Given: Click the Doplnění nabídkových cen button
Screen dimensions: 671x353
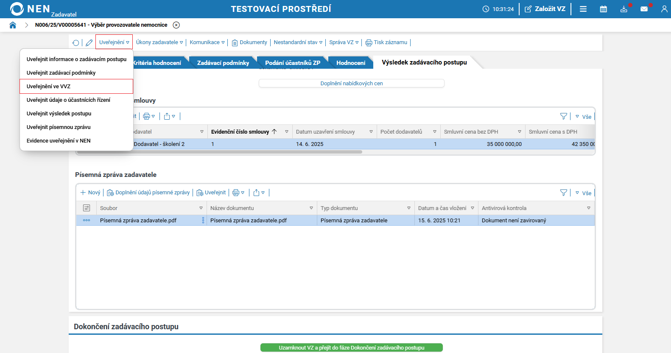Looking at the screenshot, I should point(352,83).
